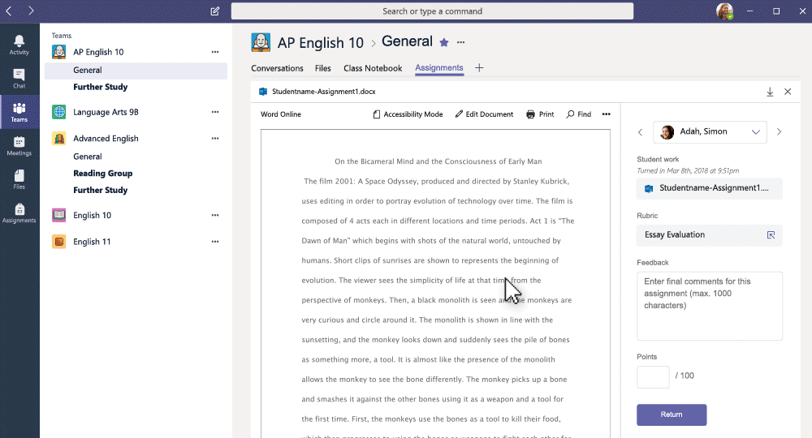Open Files in the left rail
The height and width of the screenshot is (438, 812).
coord(19,179)
